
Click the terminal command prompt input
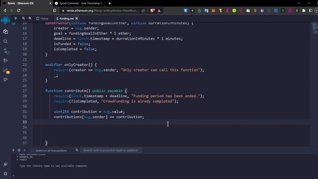click(164, 176)
